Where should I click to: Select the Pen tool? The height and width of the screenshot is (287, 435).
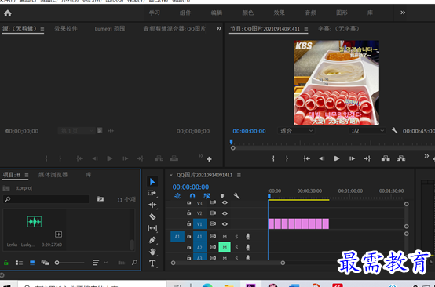[152, 240]
